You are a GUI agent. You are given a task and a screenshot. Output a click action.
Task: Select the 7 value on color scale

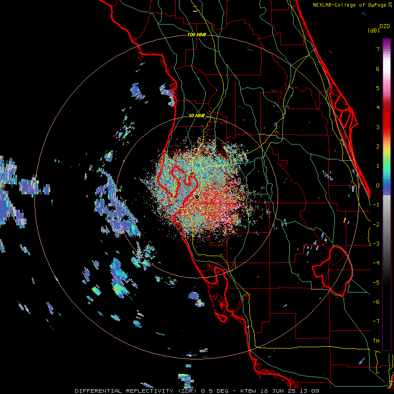(x=378, y=49)
